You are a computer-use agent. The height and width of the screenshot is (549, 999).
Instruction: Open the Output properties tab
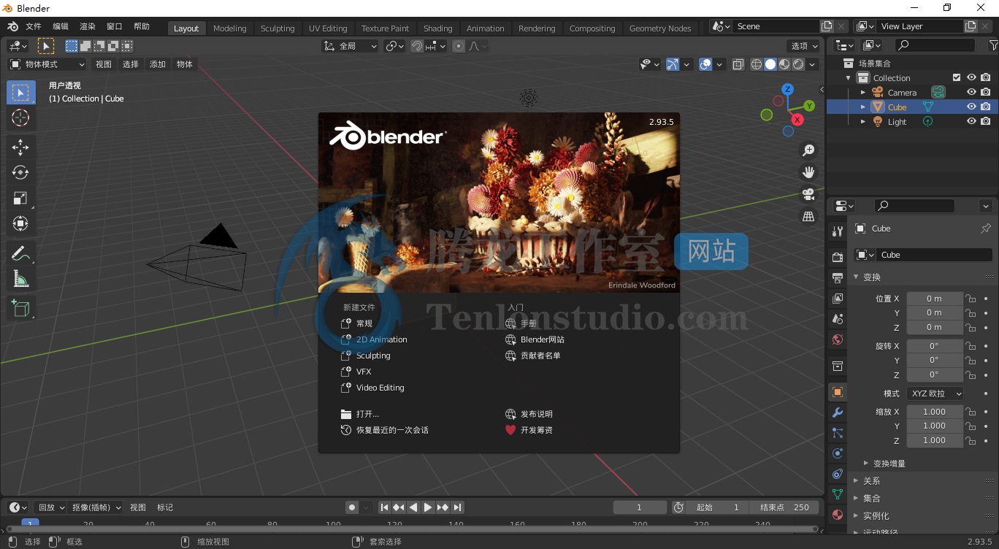pos(838,277)
